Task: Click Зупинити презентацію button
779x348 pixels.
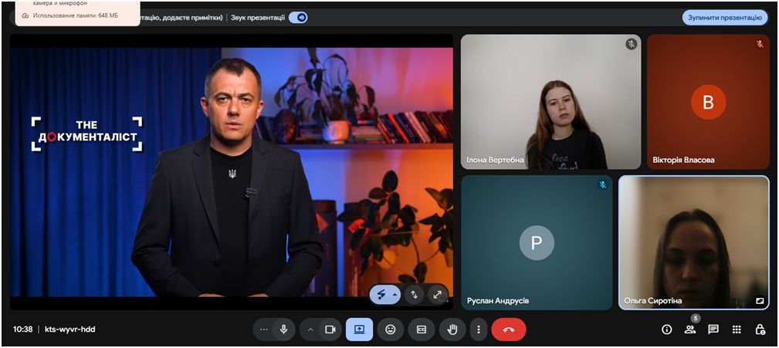Action: [724, 17]
